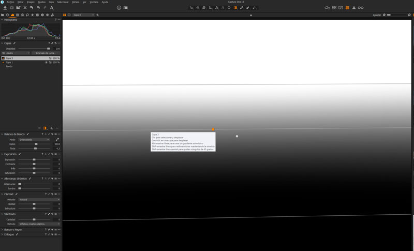Image resolution: width=414 pixels, height=251 pixels.
Task: Click the import images download icon
Action: pos(5,8)
